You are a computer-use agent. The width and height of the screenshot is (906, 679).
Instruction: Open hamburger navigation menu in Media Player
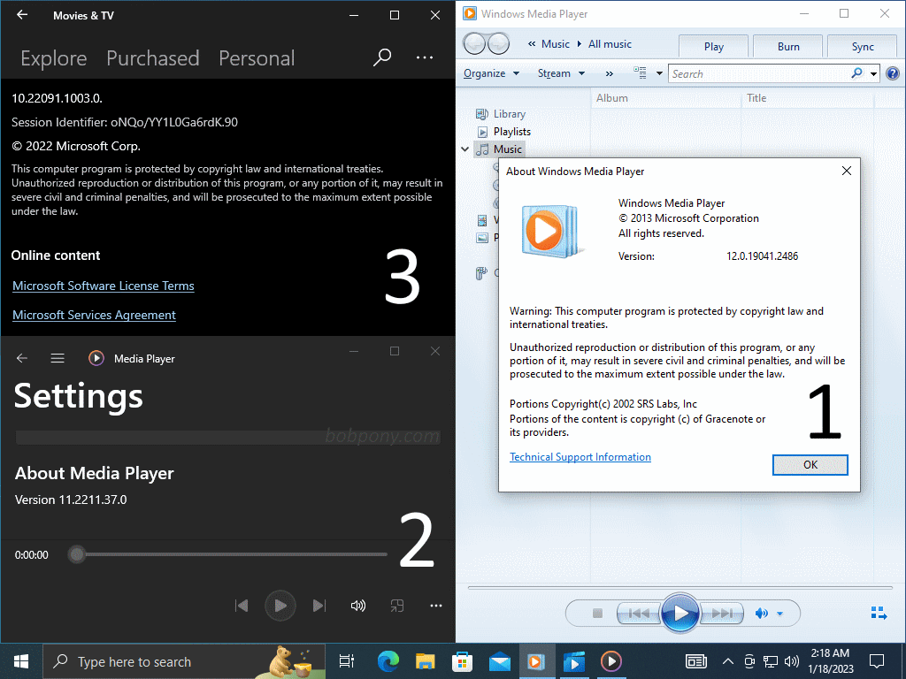click(x=58, y=359)
